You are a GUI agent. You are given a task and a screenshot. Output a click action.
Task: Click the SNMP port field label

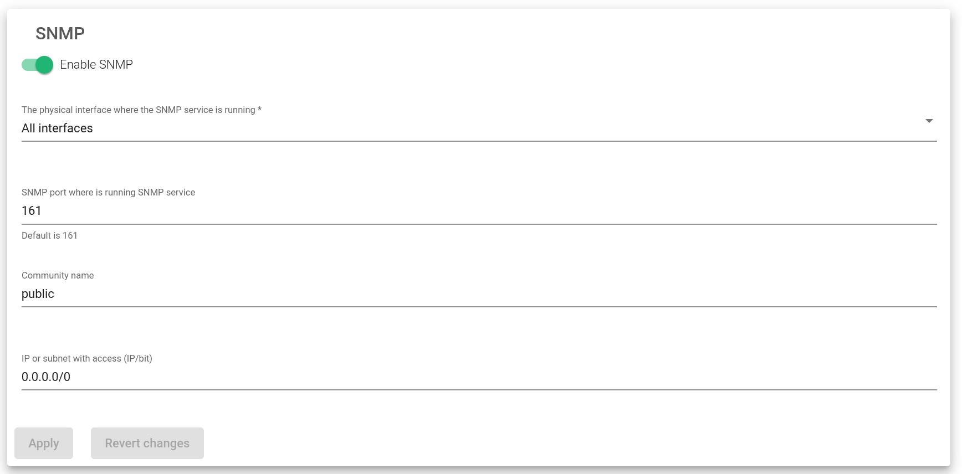[x=109, y=192]
